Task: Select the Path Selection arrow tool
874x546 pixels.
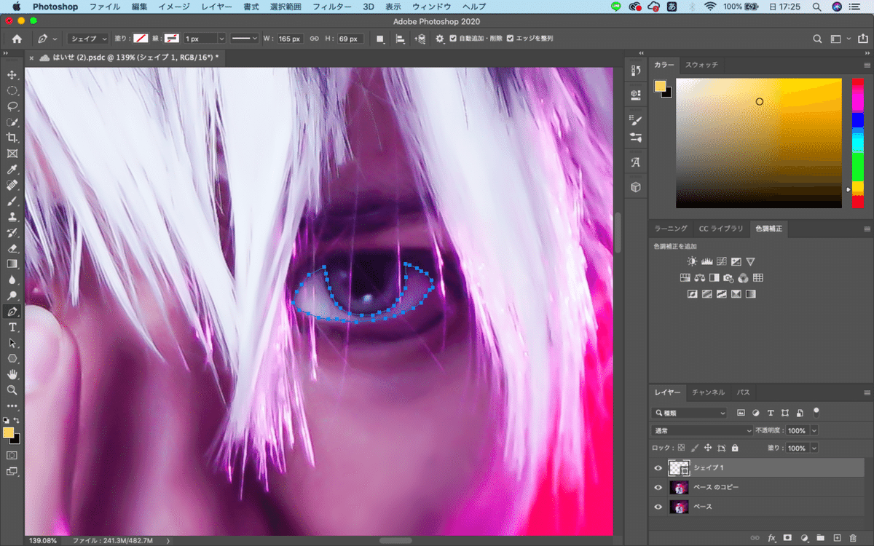Action: tap(12, 343)
